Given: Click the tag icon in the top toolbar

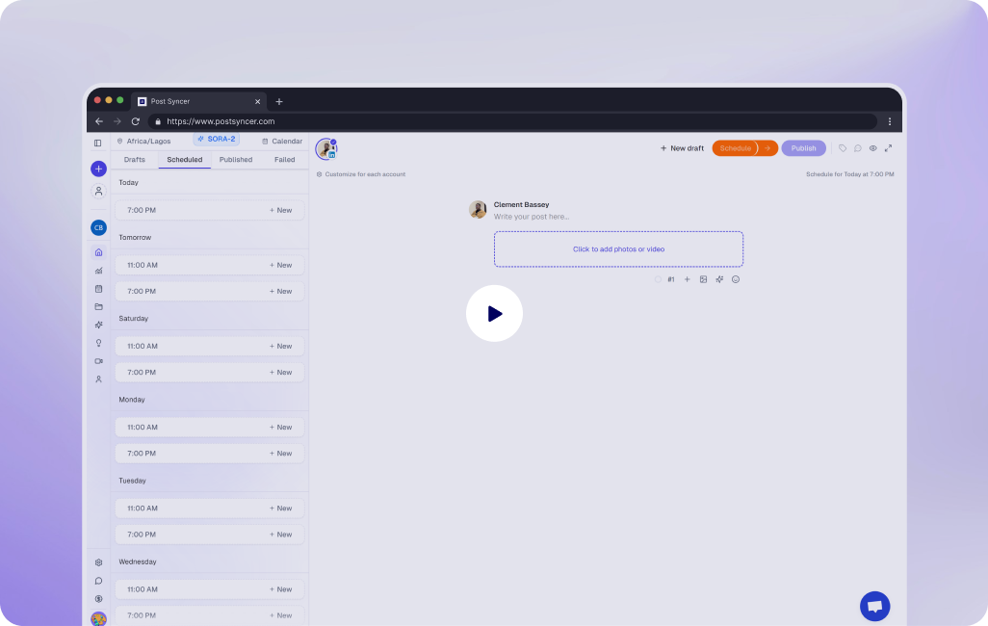Looking at the screenshot, I should (843, 148).
